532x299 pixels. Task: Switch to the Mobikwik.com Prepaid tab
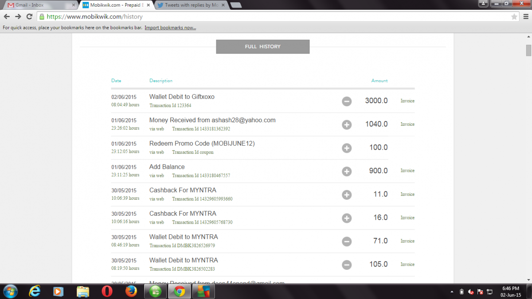[x=116, y=5]
